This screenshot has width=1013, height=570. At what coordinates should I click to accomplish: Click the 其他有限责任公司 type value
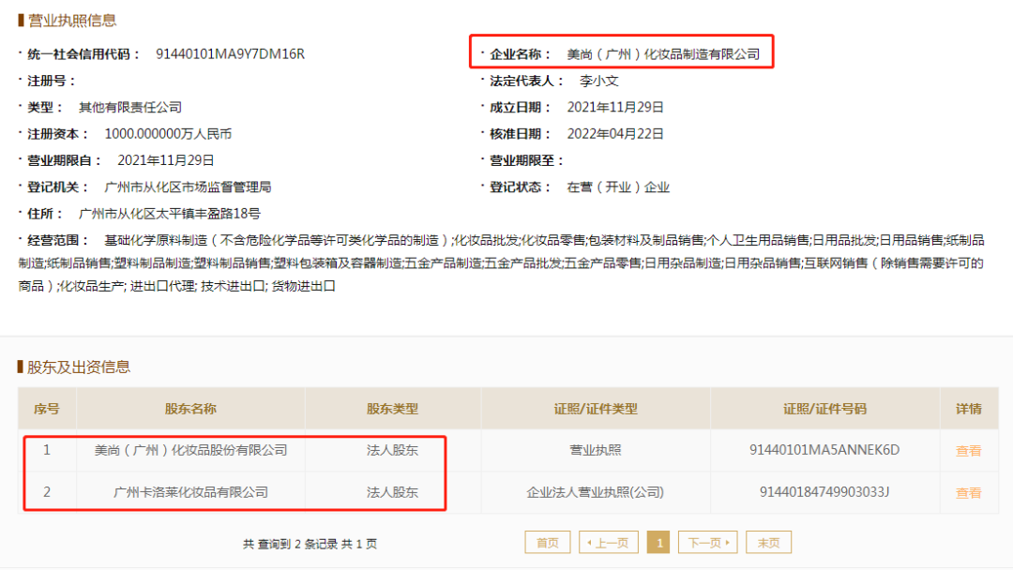[129, 107]
